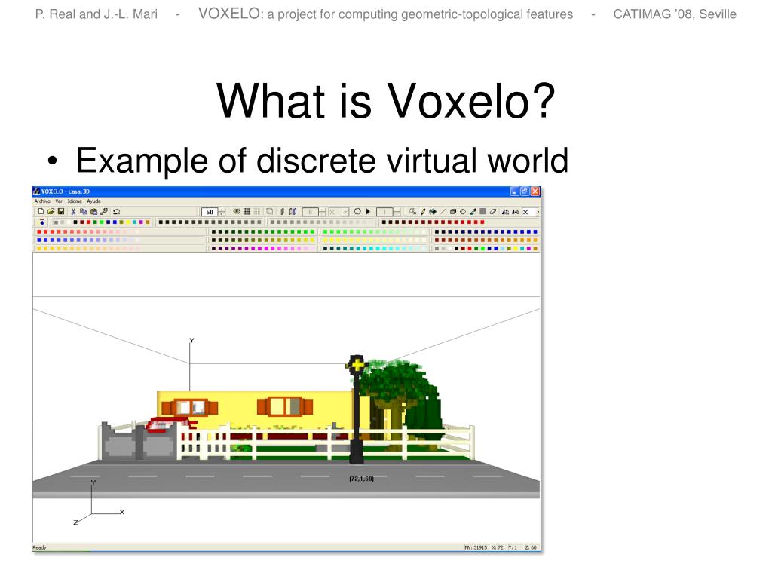The width and height of the screenshot is (772, 579).
Task: Click the second mirror flip icon
Action: click(516, 212)
